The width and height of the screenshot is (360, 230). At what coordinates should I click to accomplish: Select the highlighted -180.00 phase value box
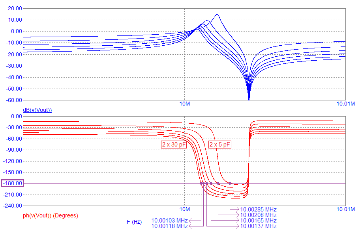point(13,183)
